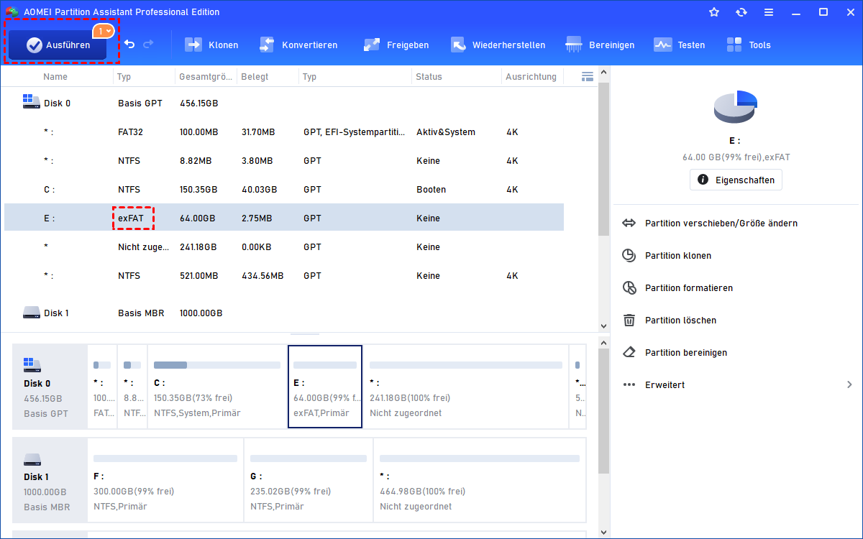Select the 8.82MB NTFS partition row
863x539 pixels.
coord(284,161)
